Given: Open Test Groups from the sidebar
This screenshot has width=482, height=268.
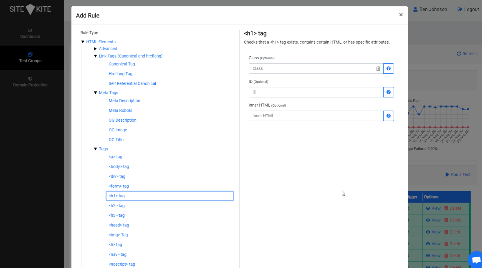Looking at the screenshot, I should pyautogui.click(x=32, y=58).
